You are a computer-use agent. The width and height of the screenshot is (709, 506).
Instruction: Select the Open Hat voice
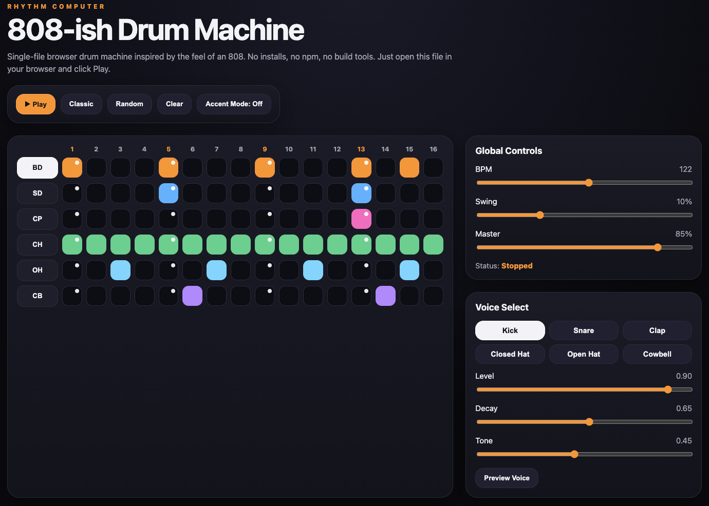[584, 354]
